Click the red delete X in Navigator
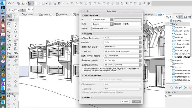This screenshot has height=108, width=192. pos(190,88)
